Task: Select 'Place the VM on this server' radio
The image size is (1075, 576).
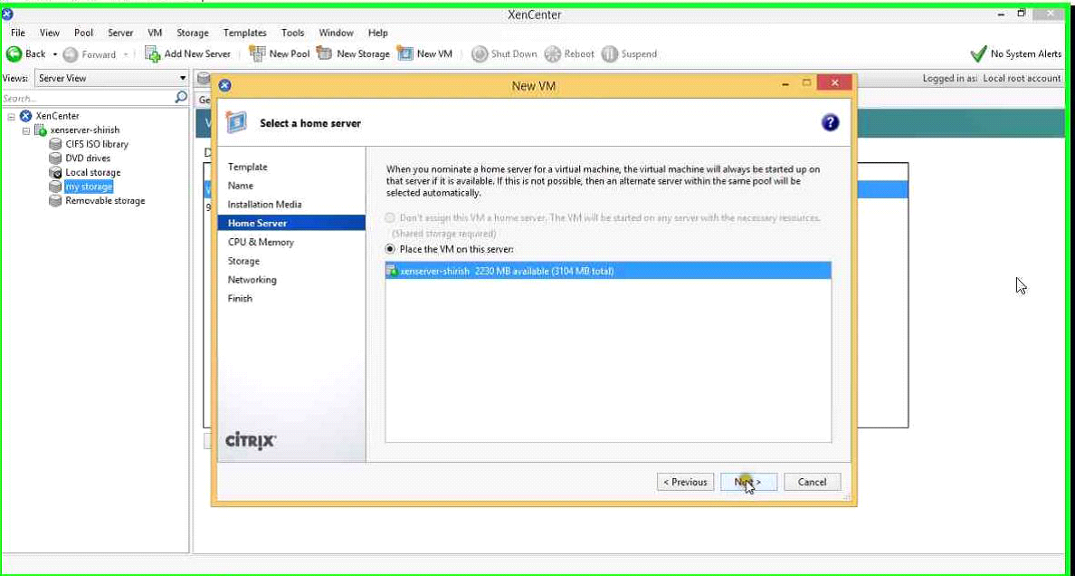Action: [390, 249]
